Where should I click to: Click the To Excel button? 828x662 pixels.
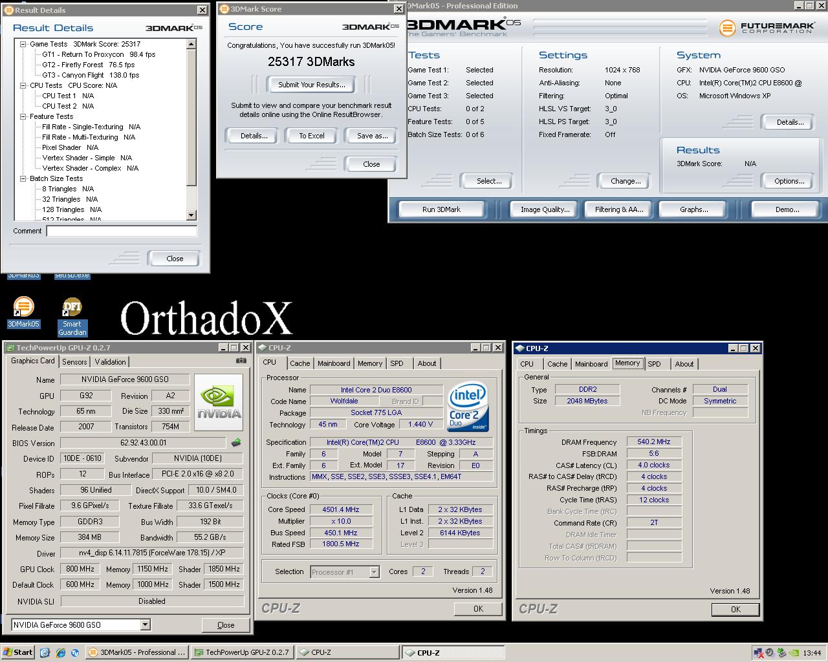[x=312, y=136]
